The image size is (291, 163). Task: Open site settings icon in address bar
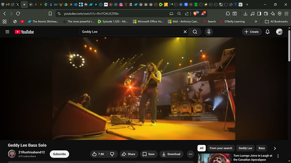coord(59,13)
